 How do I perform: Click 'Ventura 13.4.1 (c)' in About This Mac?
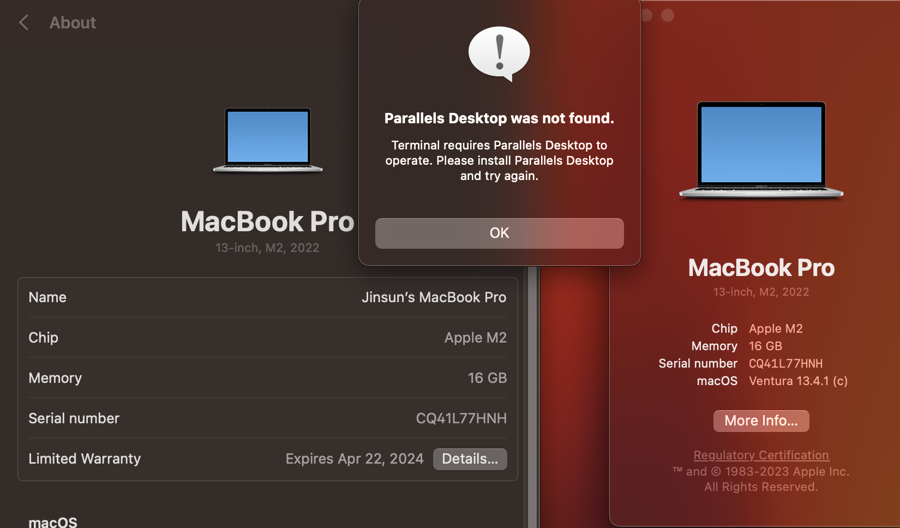798,381
